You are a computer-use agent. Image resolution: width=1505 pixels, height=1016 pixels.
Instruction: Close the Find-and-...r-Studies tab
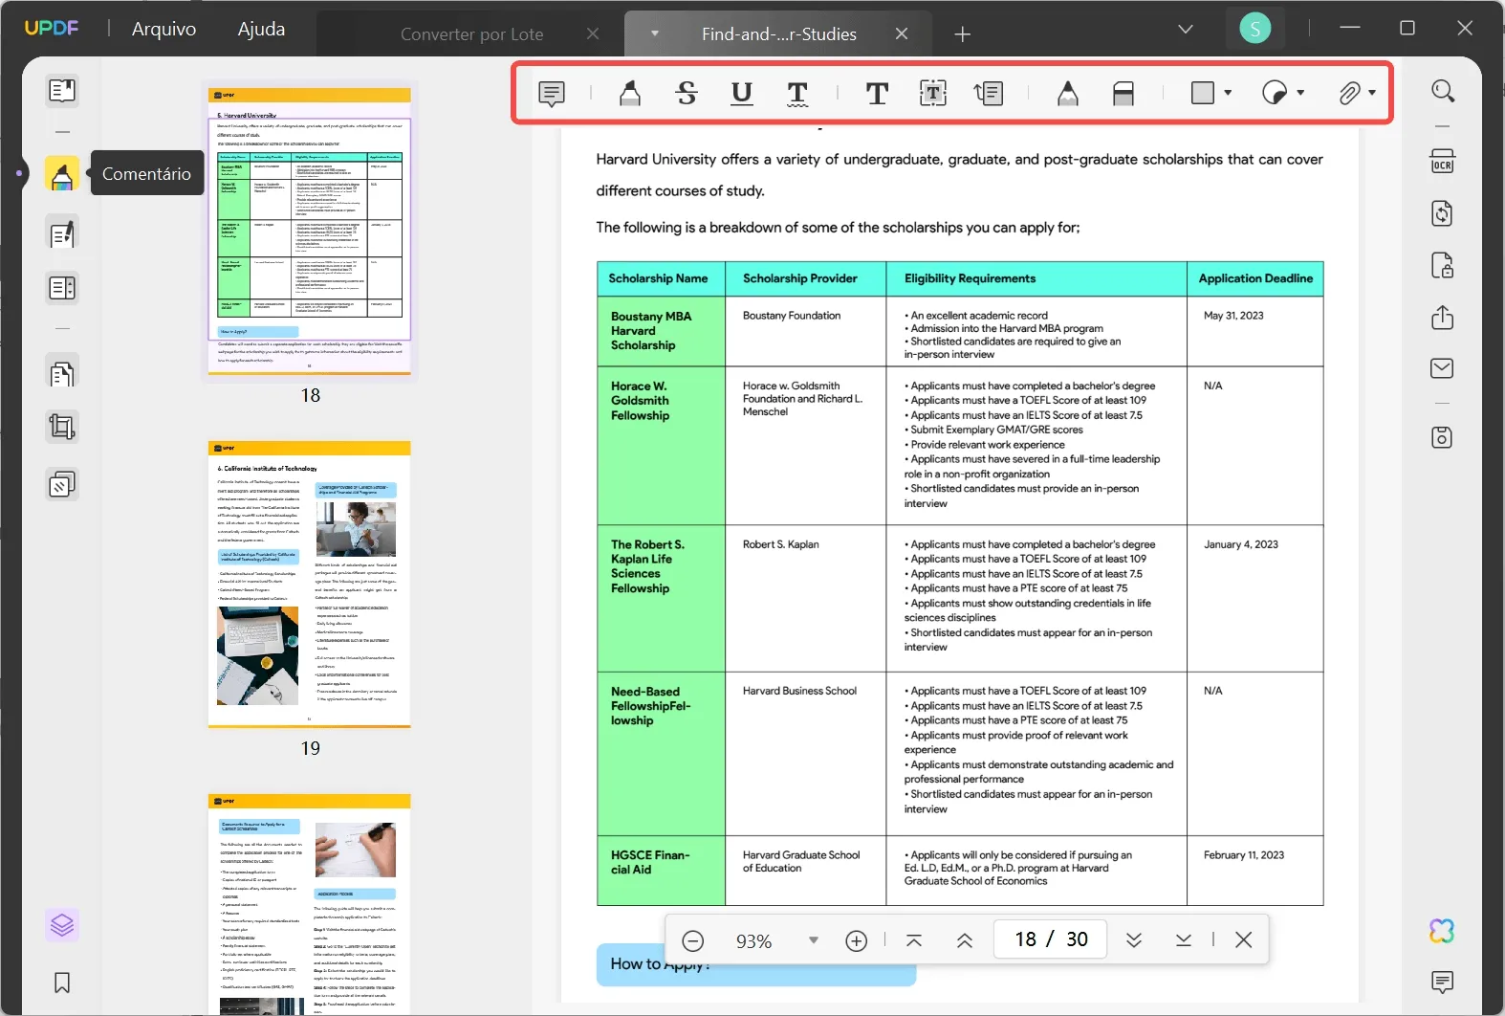pyautogui.click(x=902, y=33)
